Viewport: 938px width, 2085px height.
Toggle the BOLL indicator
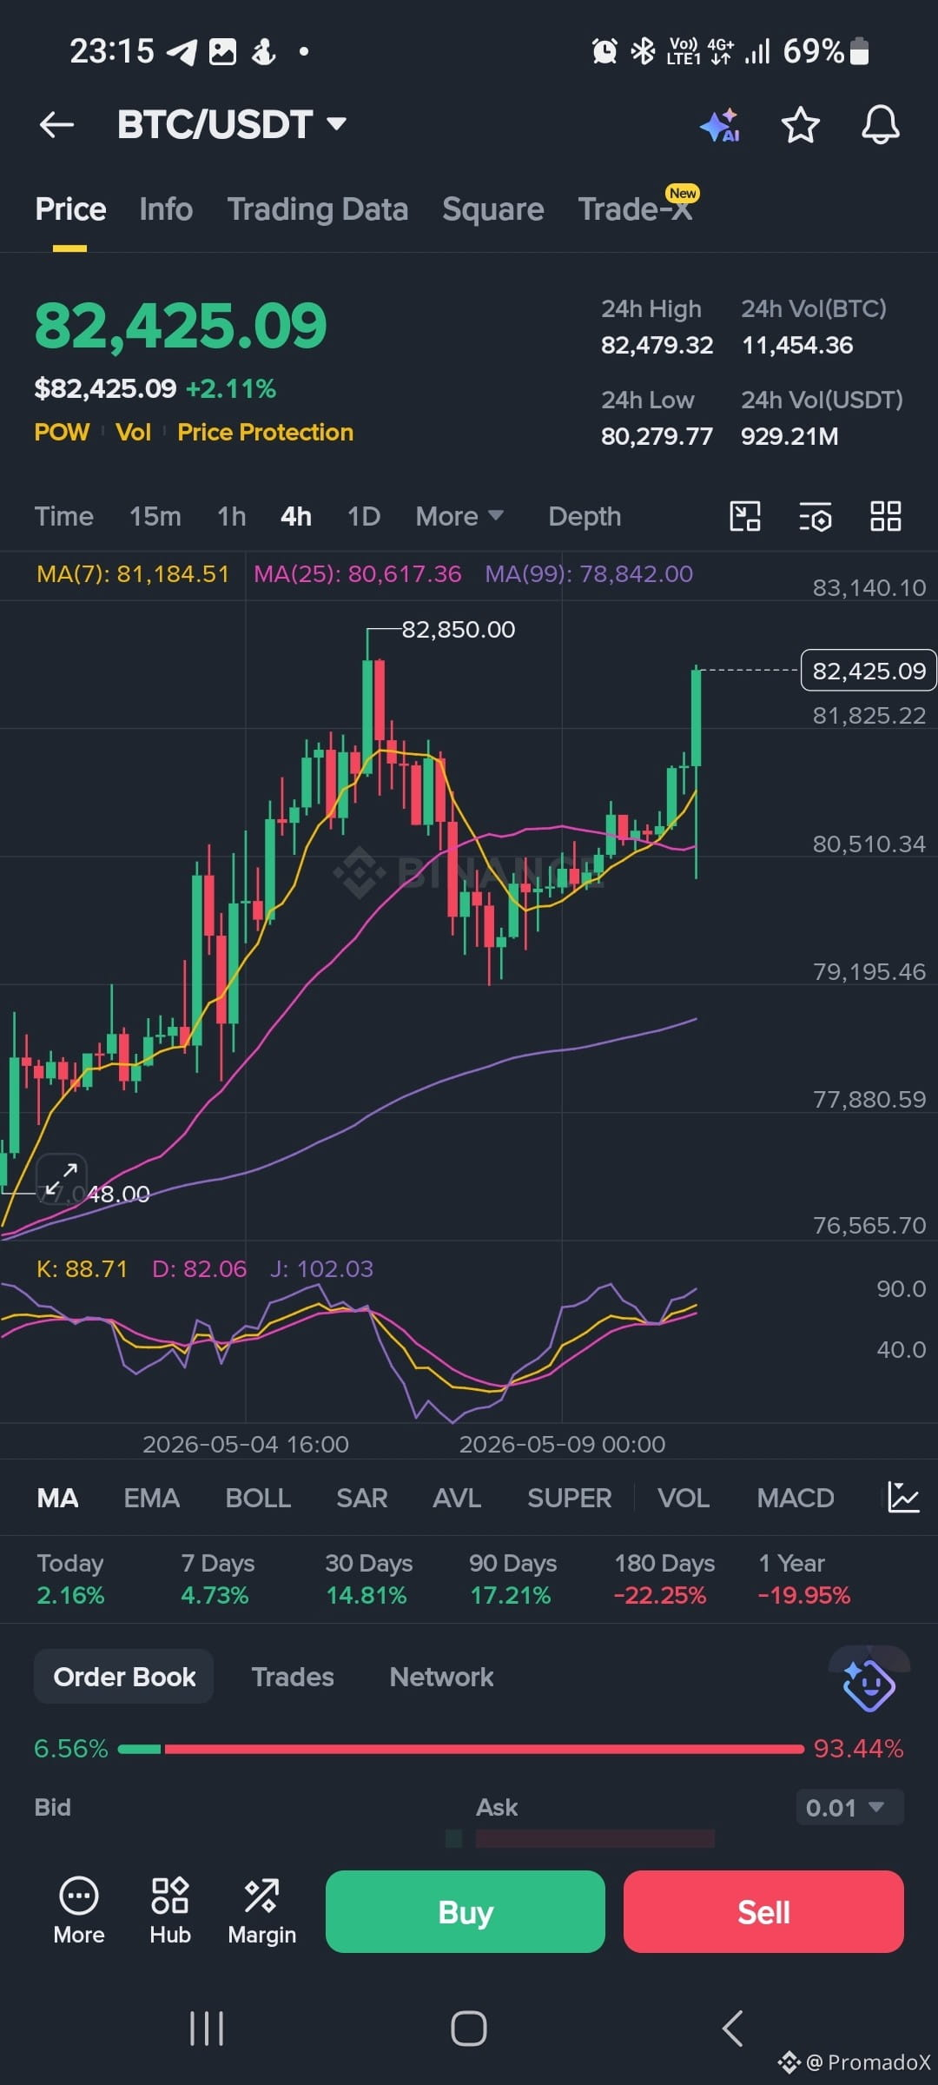tap(258, 1498)
